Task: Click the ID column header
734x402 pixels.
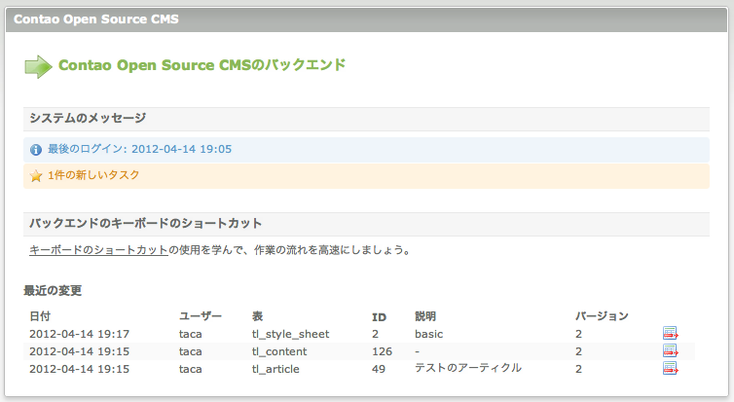Action: tap(379, 317)
